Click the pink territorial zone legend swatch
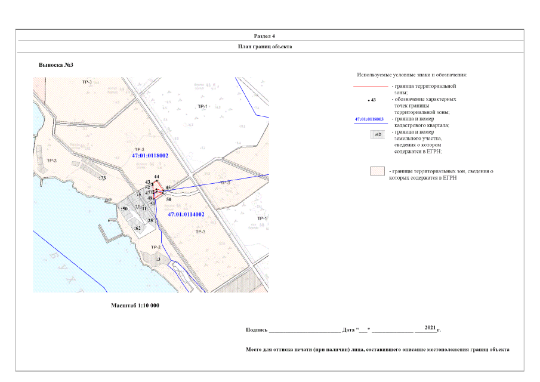 (377, 171)
